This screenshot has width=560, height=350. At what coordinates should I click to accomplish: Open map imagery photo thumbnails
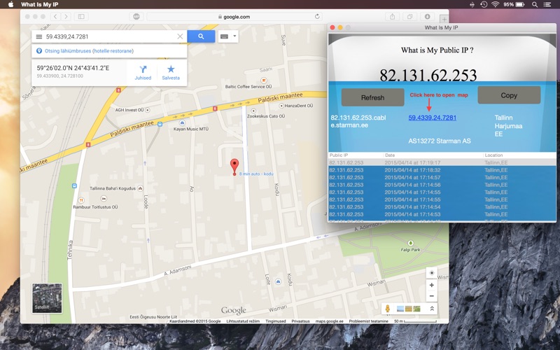click(x=409, y=309)
